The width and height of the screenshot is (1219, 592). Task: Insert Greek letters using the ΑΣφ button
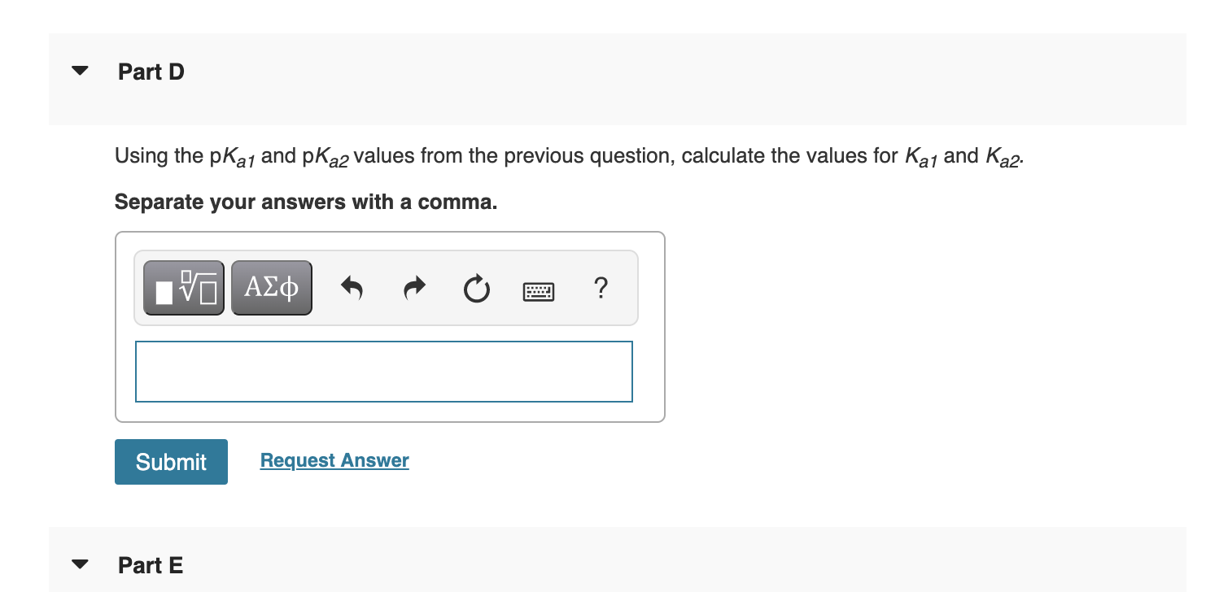(271, 287)
